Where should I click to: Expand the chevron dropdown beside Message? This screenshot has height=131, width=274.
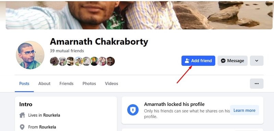pos(257,61)
